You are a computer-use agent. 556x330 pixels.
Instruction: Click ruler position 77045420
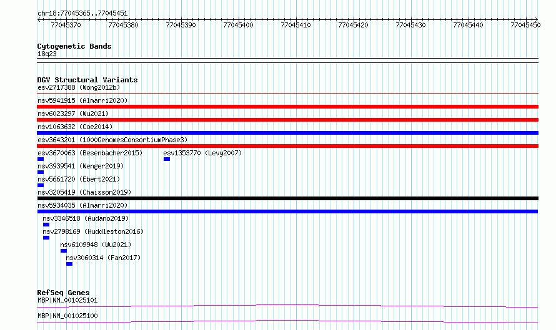pos(353,25)
